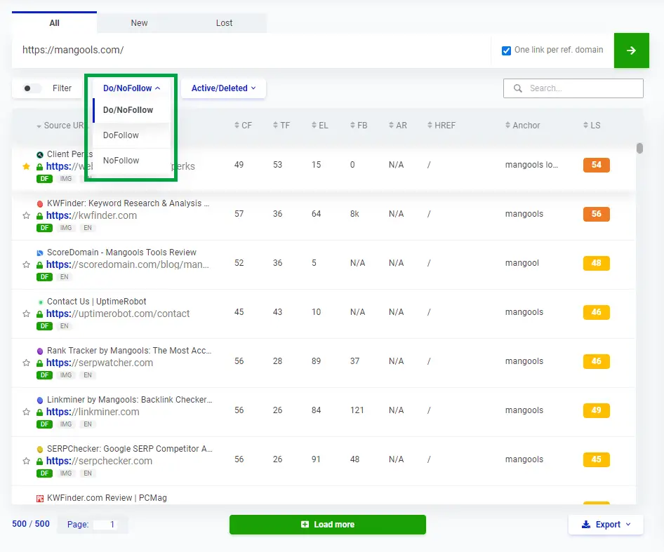
Task: Open the https://serpchecker.com link
Action: click(x=99, y=461)
